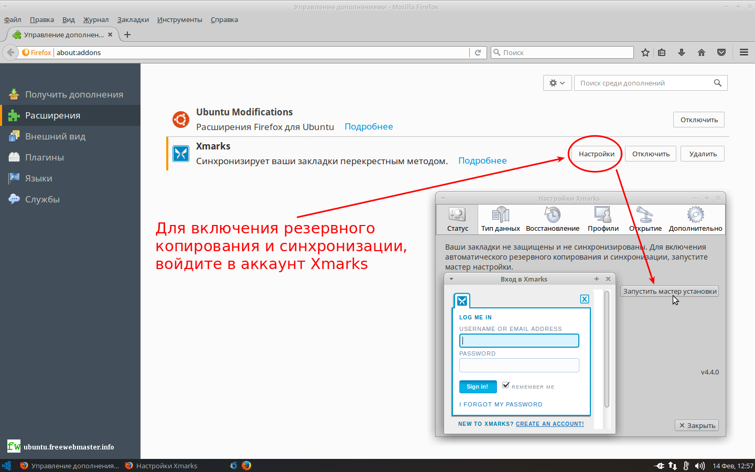Open the Службы section

70,199
